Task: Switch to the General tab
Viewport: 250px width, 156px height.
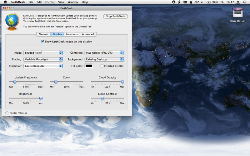Action: tap(43, 34)
